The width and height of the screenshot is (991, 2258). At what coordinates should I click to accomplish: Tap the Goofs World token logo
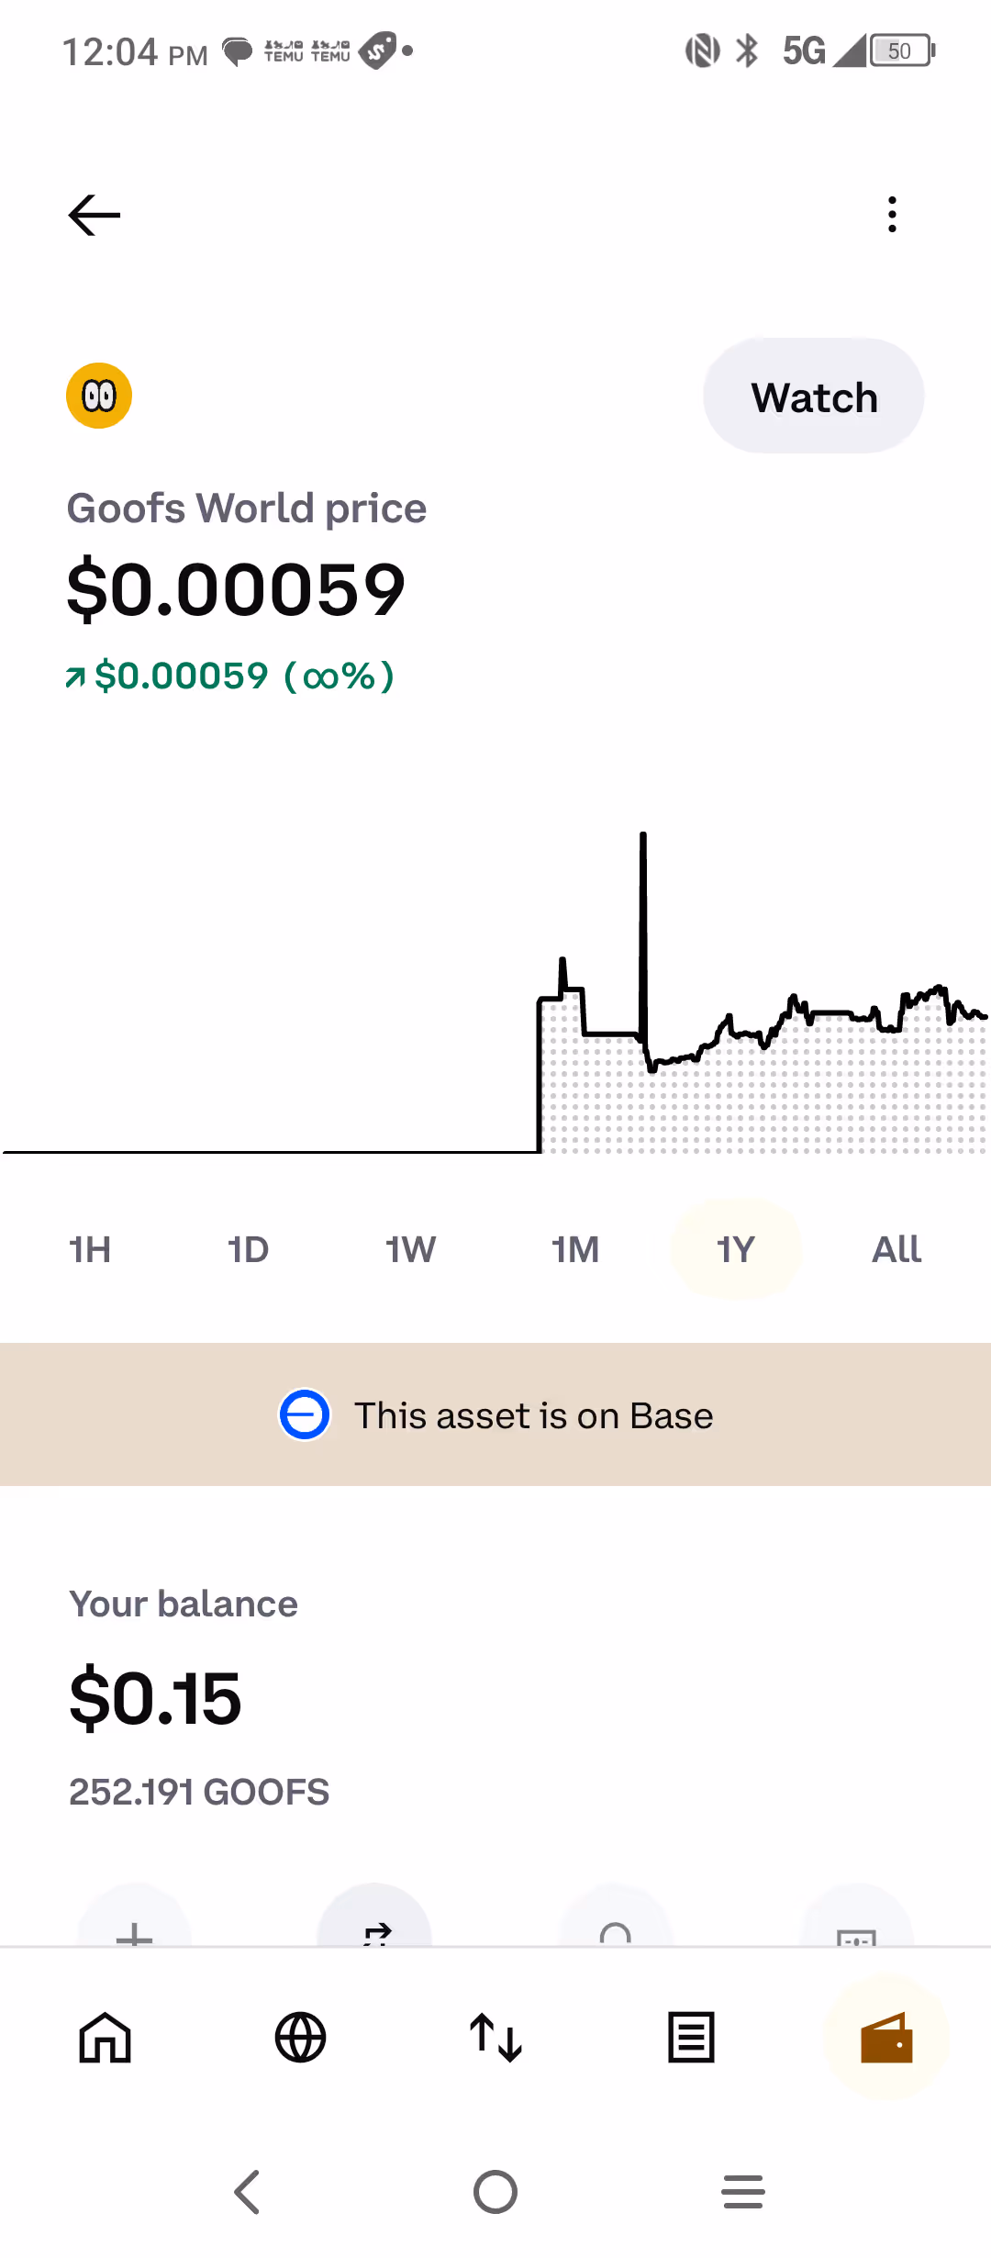[99, 396]
